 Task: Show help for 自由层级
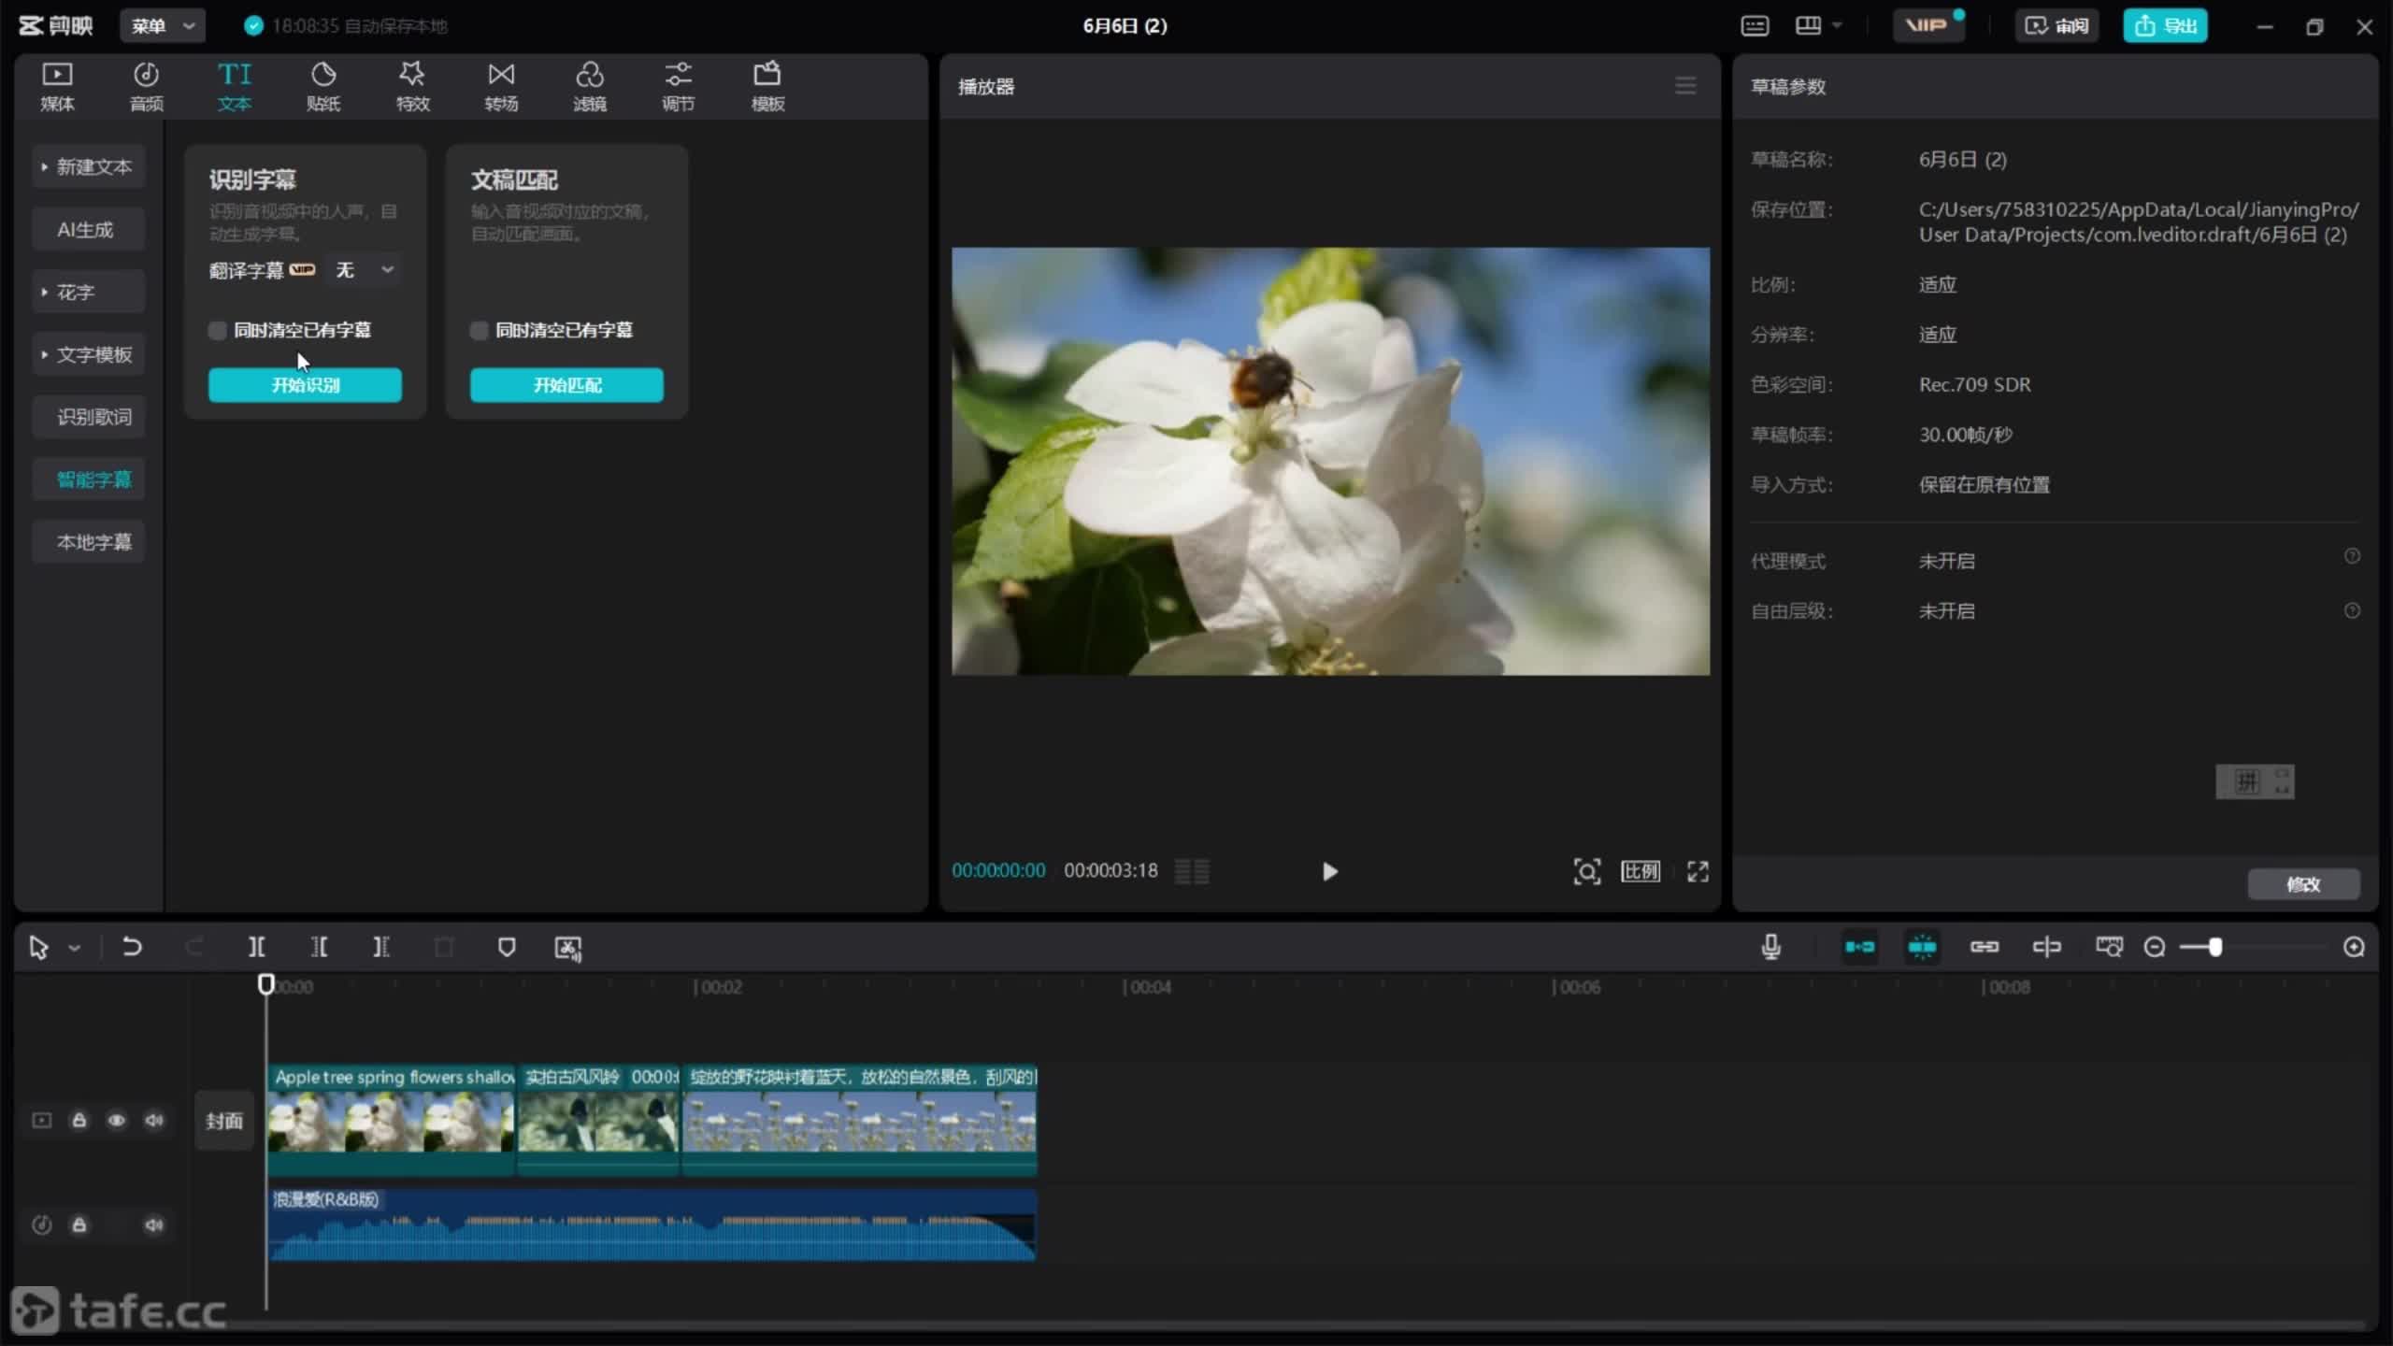(x=2352, y=610)
